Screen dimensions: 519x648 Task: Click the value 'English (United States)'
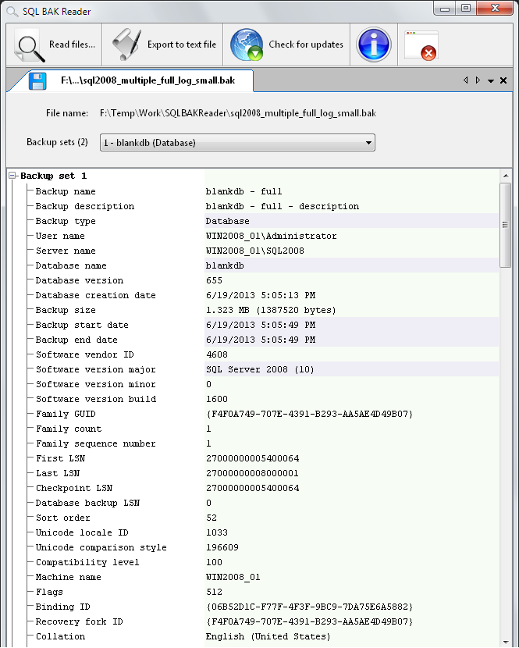[268, 636]
